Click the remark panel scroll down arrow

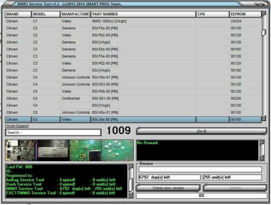(x=262, y=158)
